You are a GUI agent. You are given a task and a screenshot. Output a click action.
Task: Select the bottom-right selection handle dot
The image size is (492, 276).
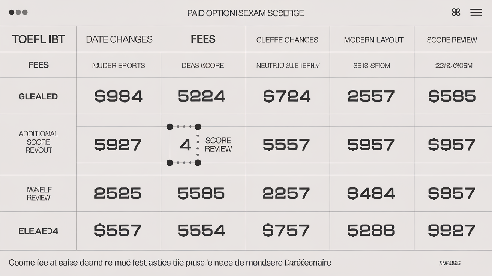(x=198, y=163)
